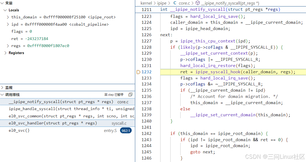The image size is (306, 162).
Task: Click the core.c label in call stack row
Action: (x=123, y=102)
